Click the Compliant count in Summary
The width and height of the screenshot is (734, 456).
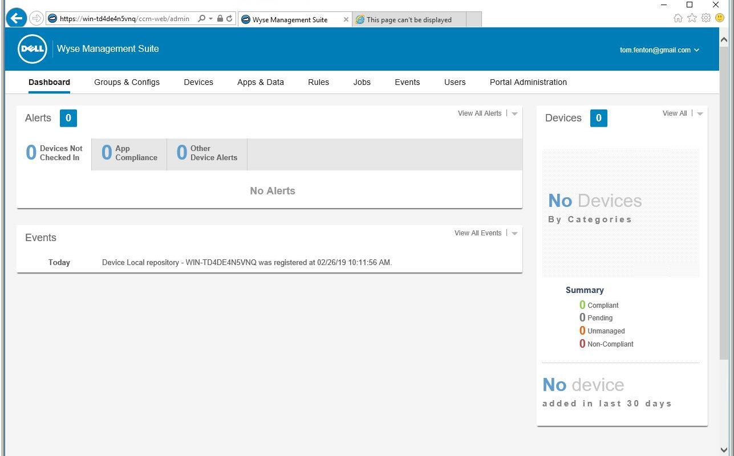tap(582, 305)
